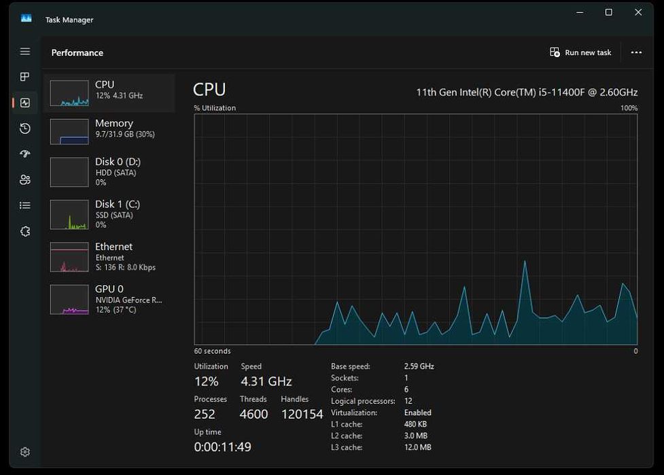Screen dimensions: 664x475
Task: Open the Services page icon
Action: point(25,231)
